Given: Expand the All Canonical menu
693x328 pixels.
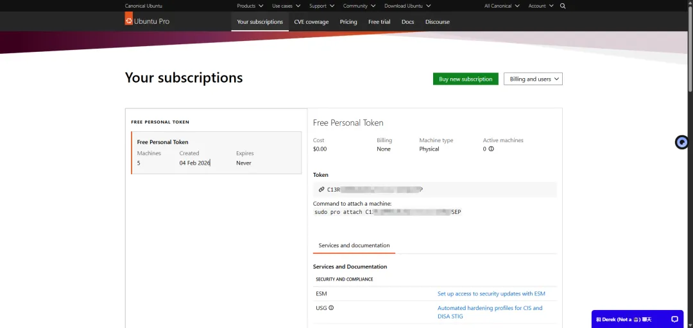Looking at the screenshot, I should tap(502, 6).
